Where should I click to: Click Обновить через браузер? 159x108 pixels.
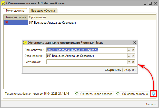pos(94,94)
